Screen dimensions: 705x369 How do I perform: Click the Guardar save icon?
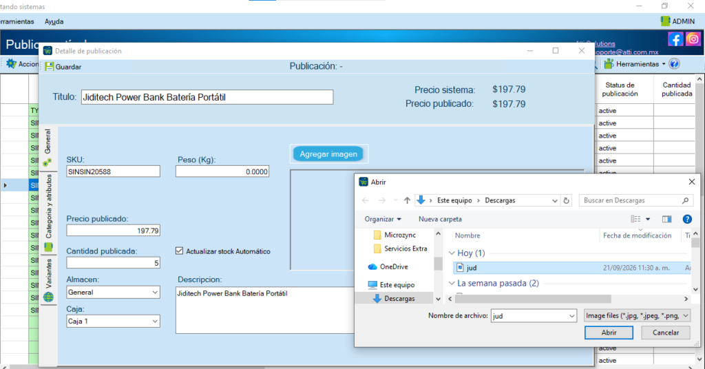[49, 67]
